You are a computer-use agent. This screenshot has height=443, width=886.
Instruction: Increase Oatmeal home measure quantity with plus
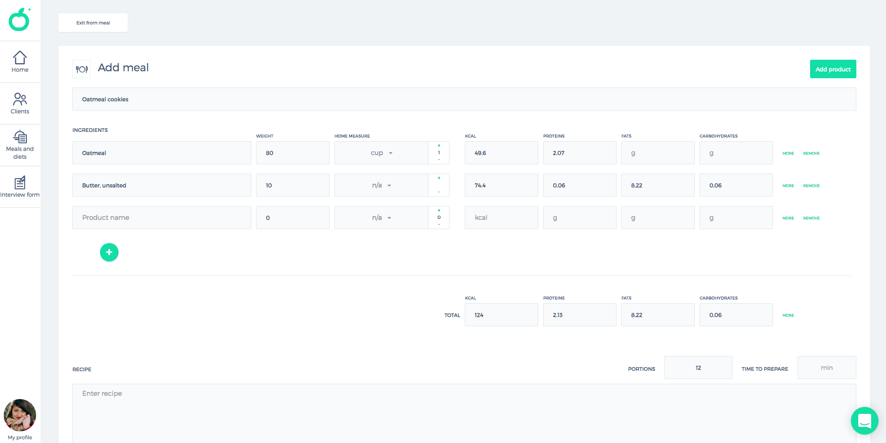pyautogui.click(x=439, y=146)
